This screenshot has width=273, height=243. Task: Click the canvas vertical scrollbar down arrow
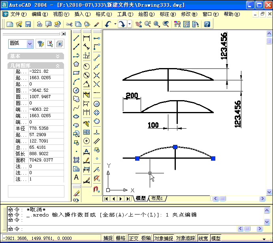269,192
